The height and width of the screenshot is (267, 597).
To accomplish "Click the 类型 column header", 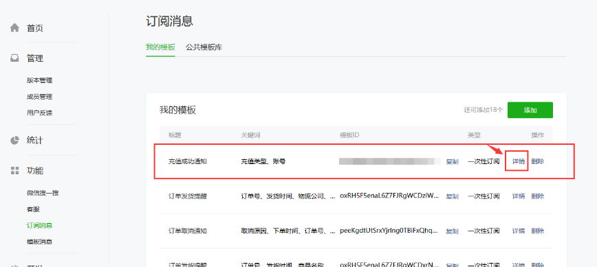I will (474, 135).
